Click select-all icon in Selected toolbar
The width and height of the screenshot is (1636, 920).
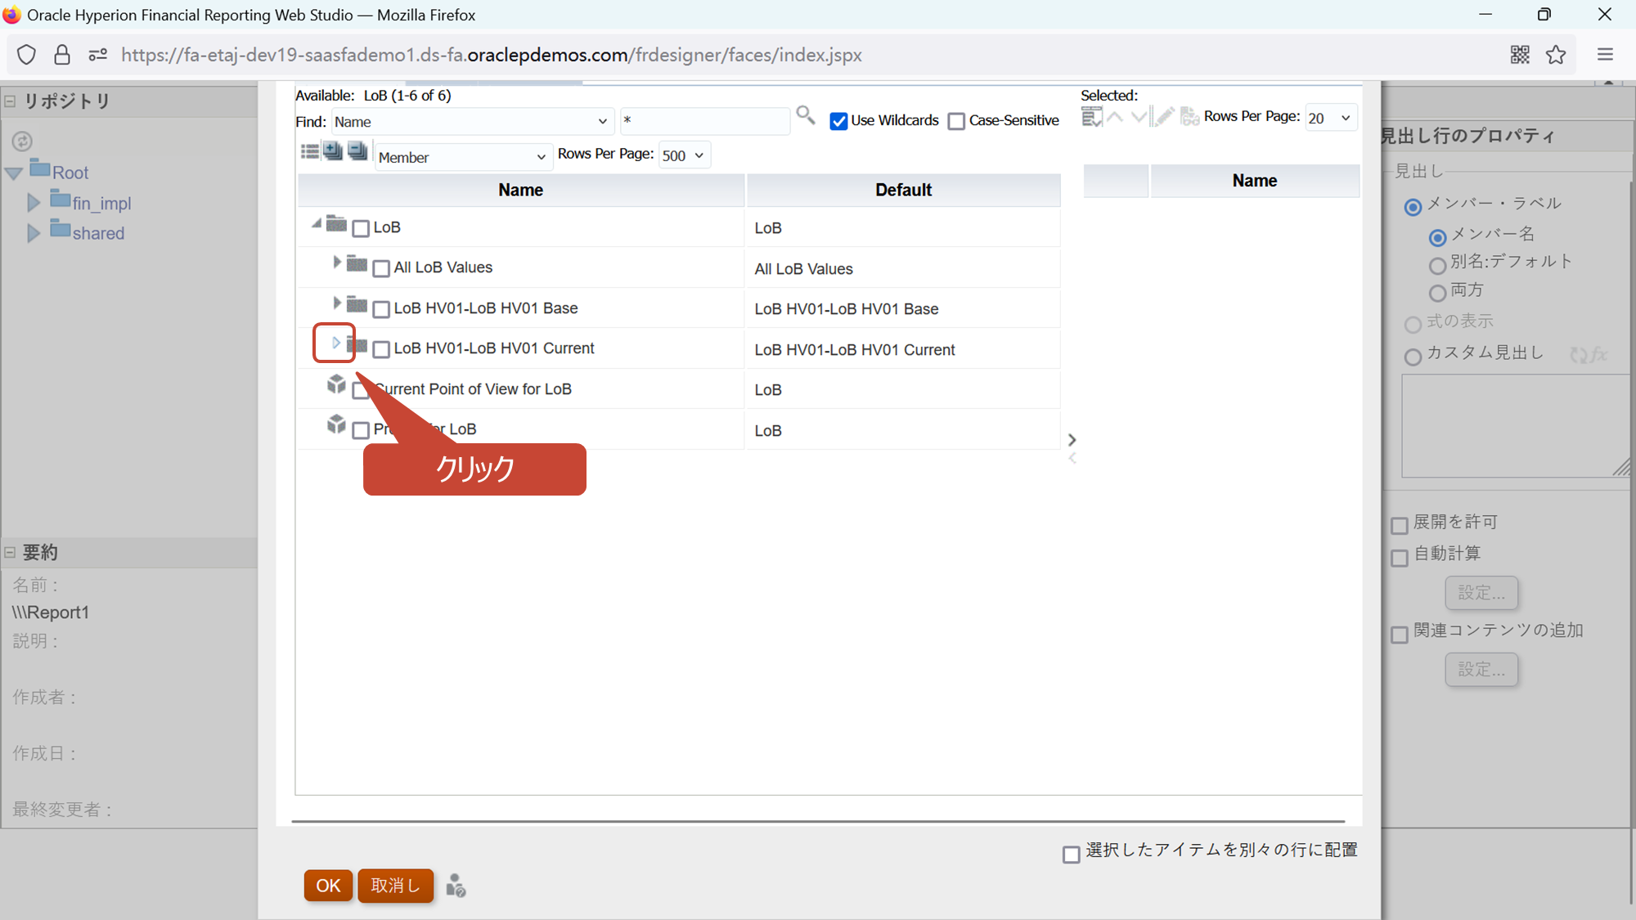tap(1091, 118)
